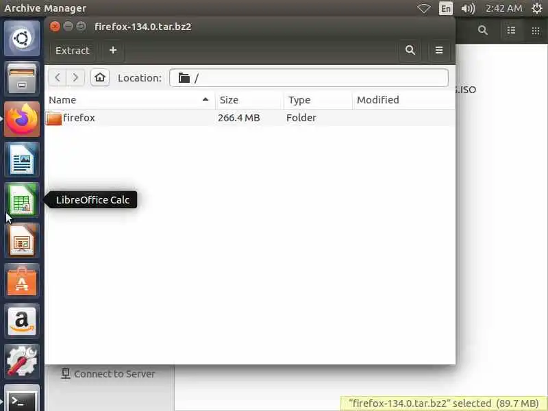Click the Location path field
Viewport: 548px width, 411px height.
point(309,77)
